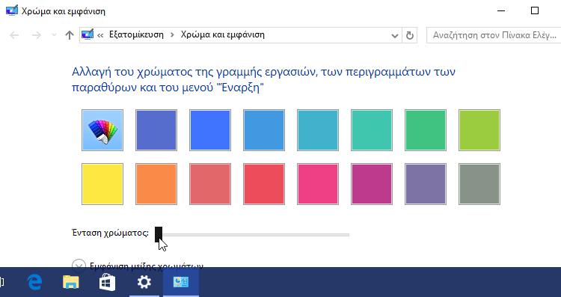Click the Control Panel search box
The height and width of the screenshot is (297, 561).
(494, 35)
